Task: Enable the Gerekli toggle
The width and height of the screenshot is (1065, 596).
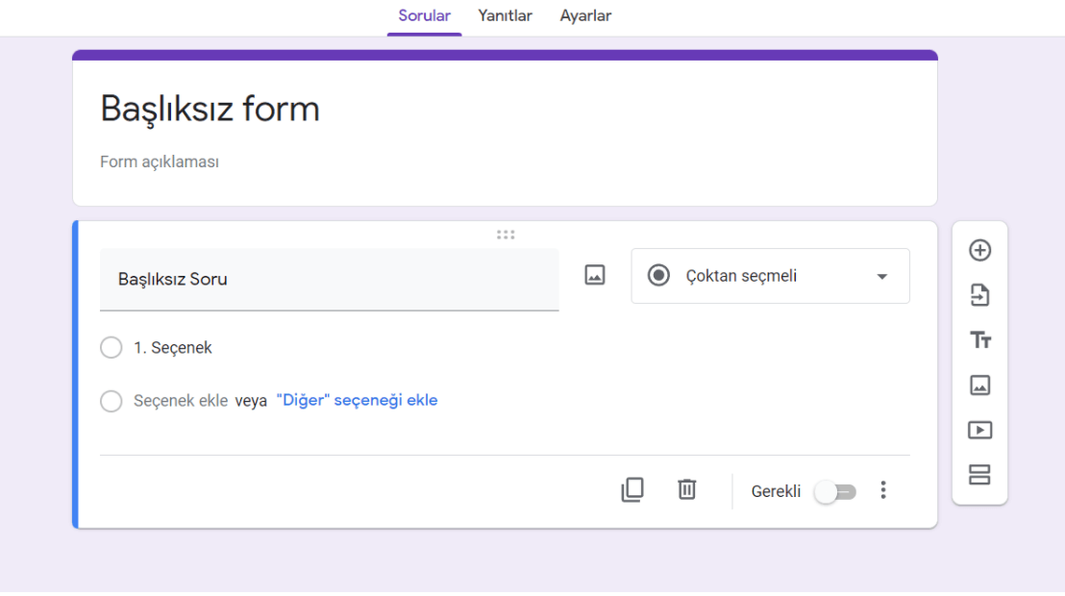Action: click(834, 491)
